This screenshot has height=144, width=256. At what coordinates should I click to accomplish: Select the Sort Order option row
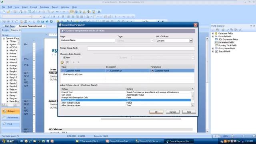[x=126, y=95]
